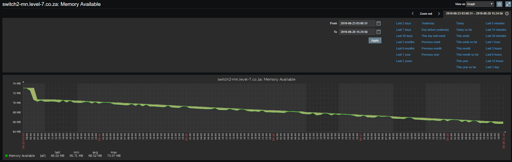Click the From date input field
This screenshot has height=162, width=512.
(x=357, y=24)
